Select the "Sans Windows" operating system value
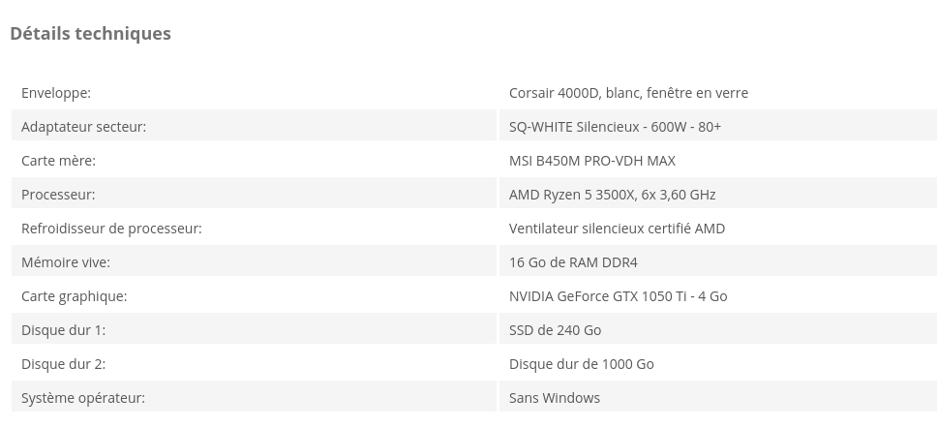Viewport: 937px width, 428px height. click(554, 398)
